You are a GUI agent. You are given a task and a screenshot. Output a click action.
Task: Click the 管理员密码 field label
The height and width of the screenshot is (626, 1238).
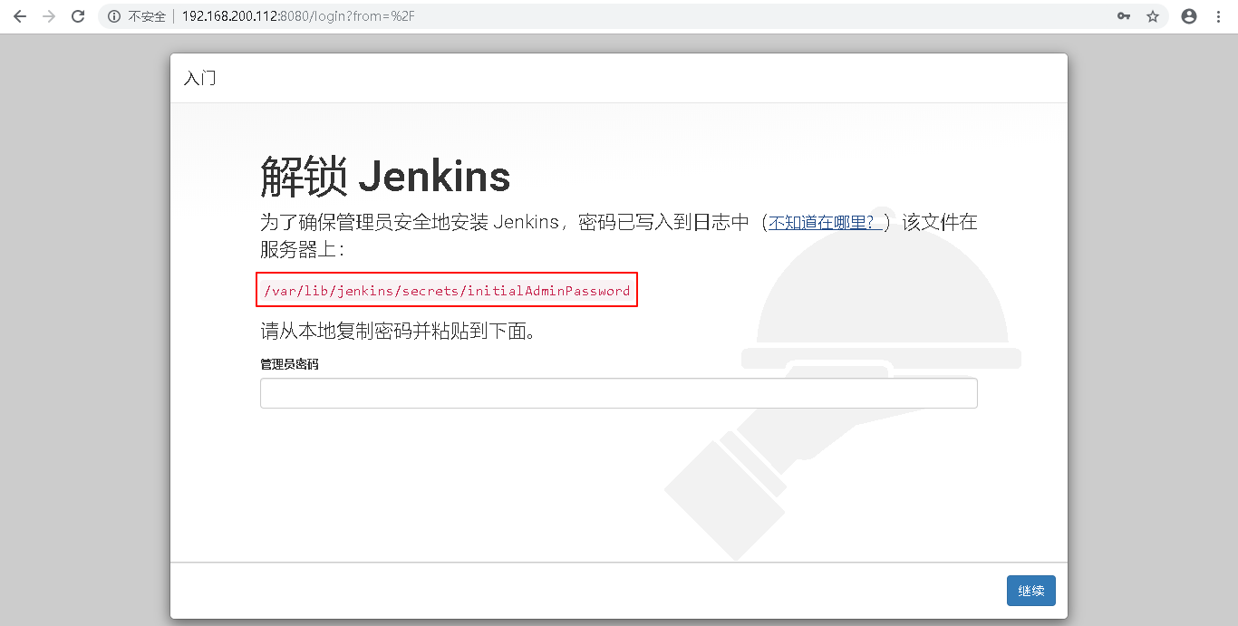tap(289, 364)
